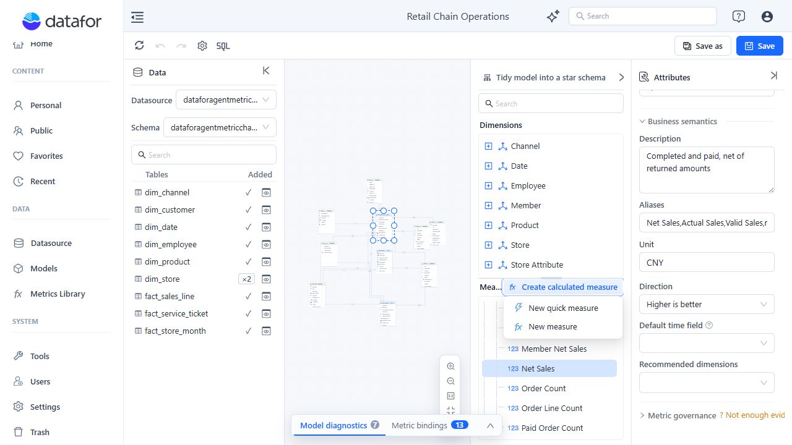This screenshot has width=792, height=445.
Task: Click the Save as button
Action: point(703,46)
